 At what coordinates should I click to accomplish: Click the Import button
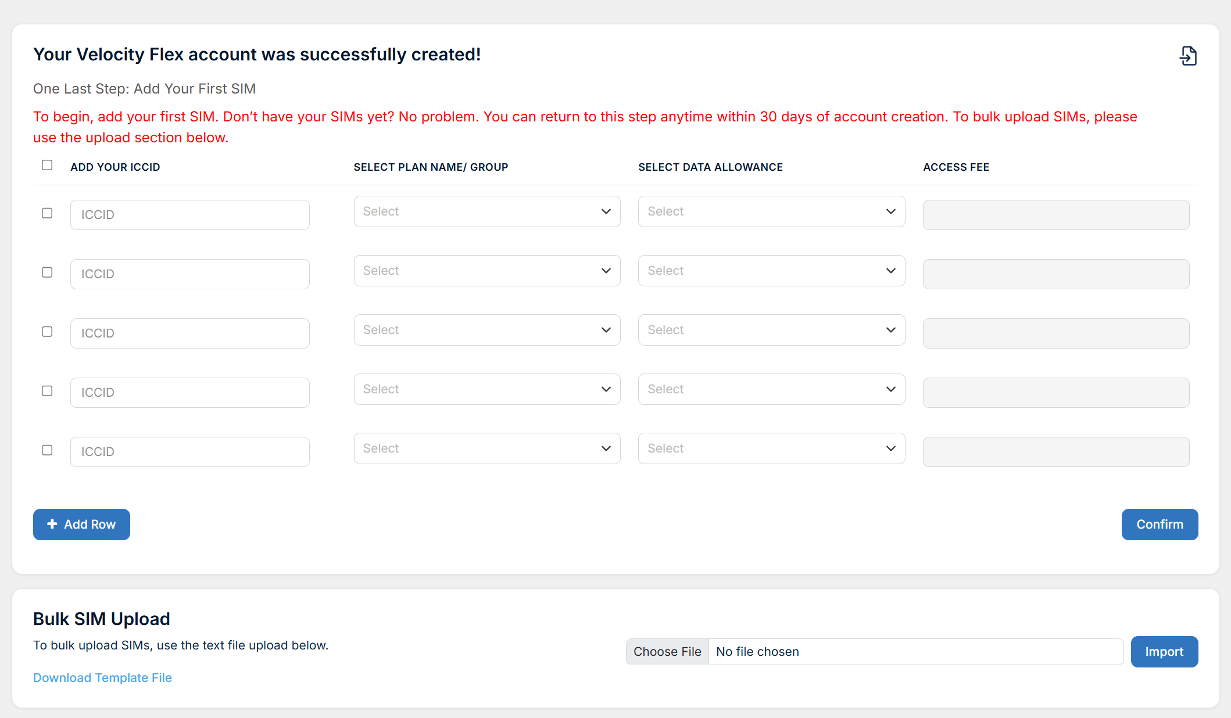[x=1164, y=652]
